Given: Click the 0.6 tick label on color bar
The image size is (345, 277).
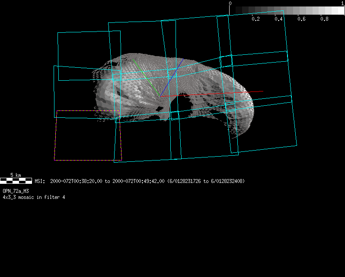Looking at the screenshot, I should tap(301, 19).
